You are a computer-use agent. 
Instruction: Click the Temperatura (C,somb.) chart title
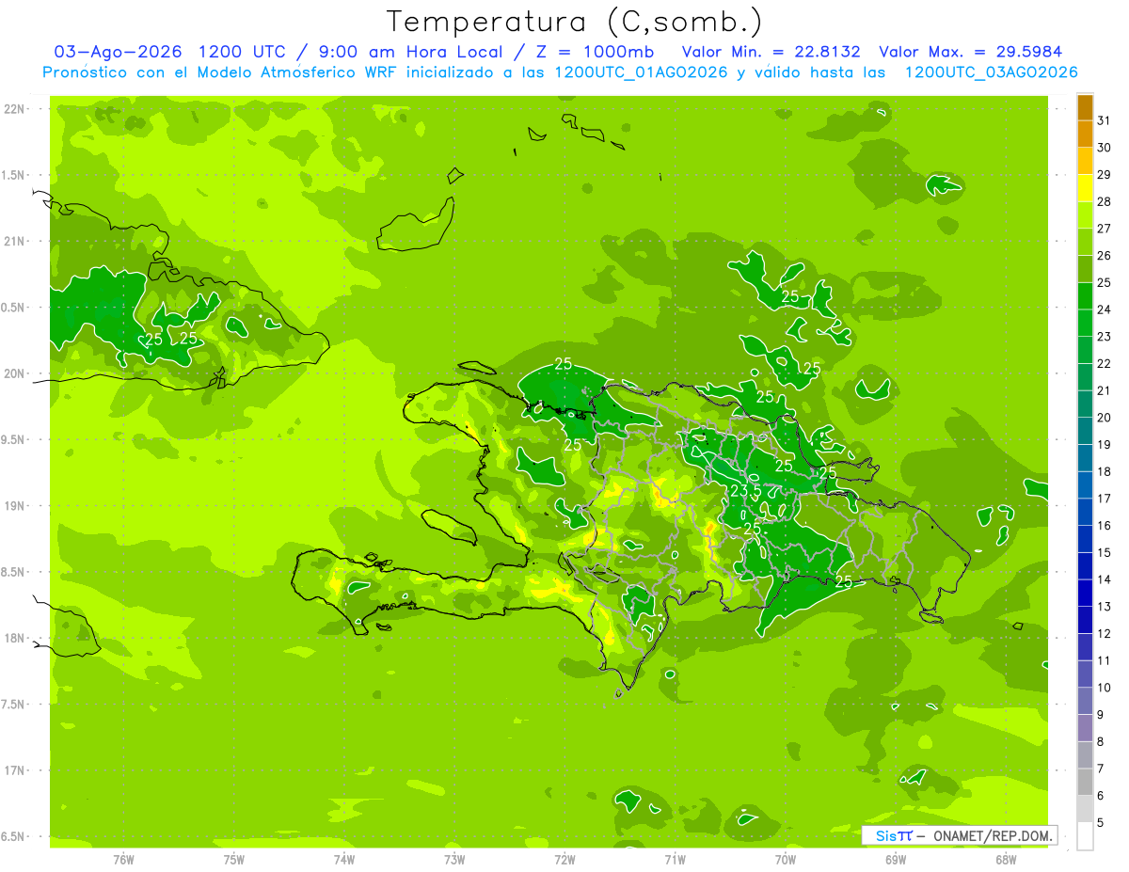coord(574,21)
